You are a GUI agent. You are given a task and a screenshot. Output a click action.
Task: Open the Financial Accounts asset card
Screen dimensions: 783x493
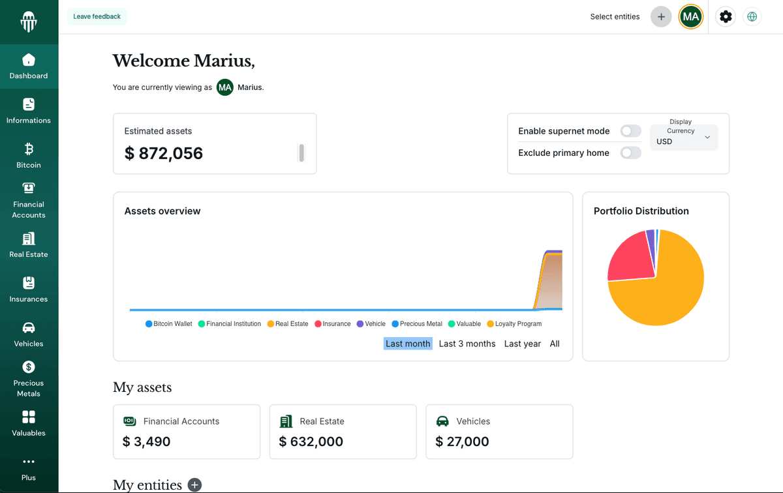point(187,432)
